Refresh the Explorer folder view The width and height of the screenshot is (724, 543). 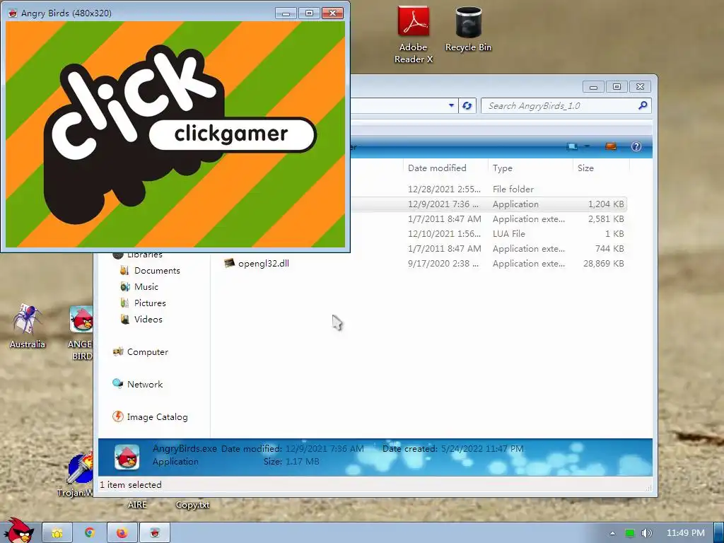467,106
